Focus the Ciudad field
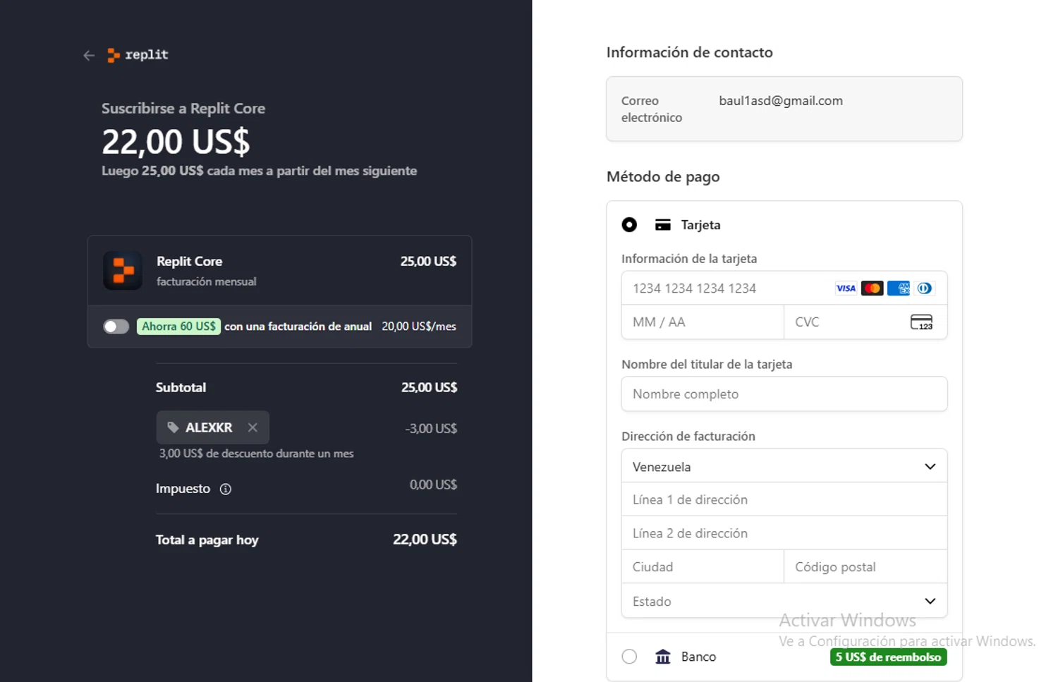Screen dimensions: 1058x682 click(x=703, y=567)
